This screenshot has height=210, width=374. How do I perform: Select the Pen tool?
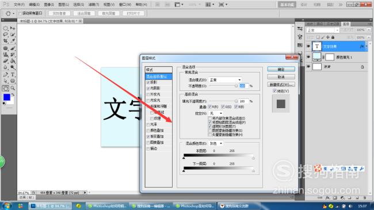pos(6,75)
